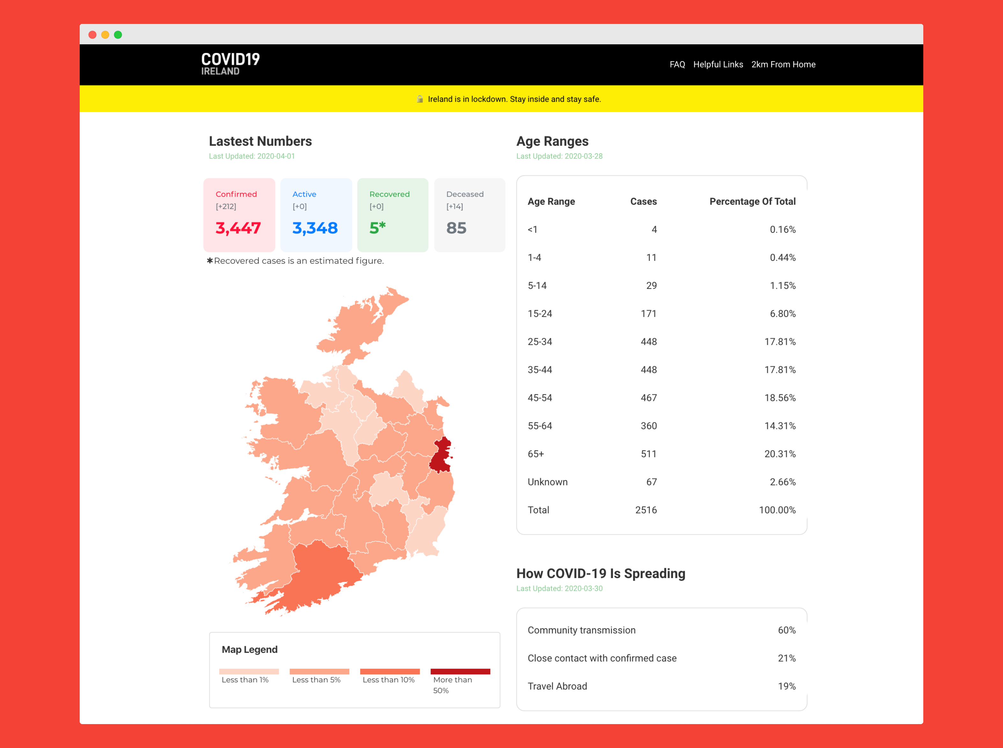Select the Confirmed cases card
Screen dimensions: 1003x748
coord(239,215)
